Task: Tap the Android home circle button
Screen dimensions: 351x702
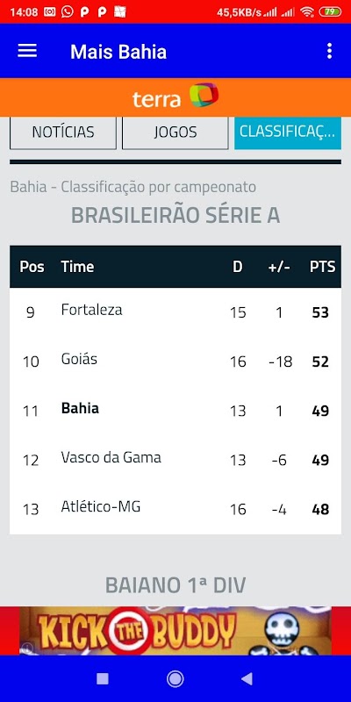Action: [175, 678]
